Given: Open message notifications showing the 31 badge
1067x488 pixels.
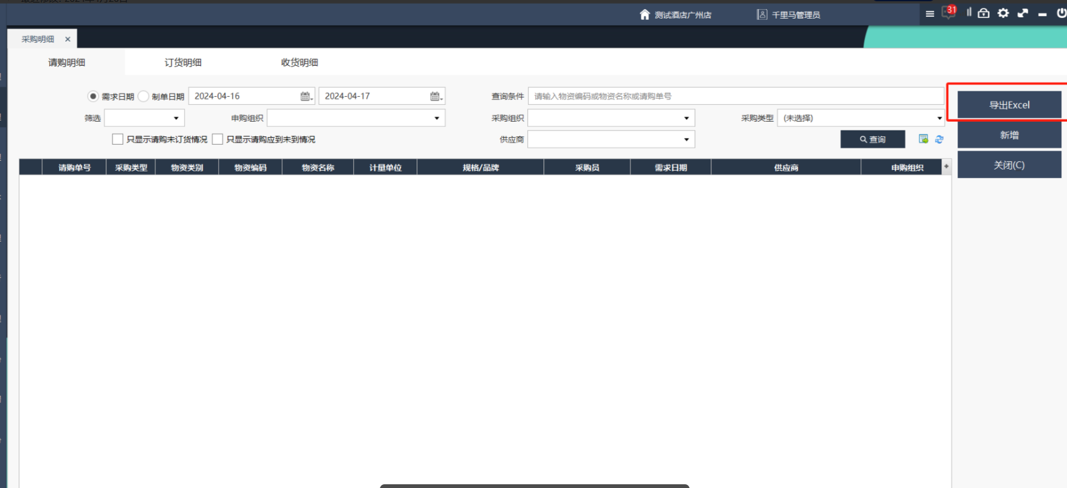Looking at the screenshot, I should click(x=948, y=12).
